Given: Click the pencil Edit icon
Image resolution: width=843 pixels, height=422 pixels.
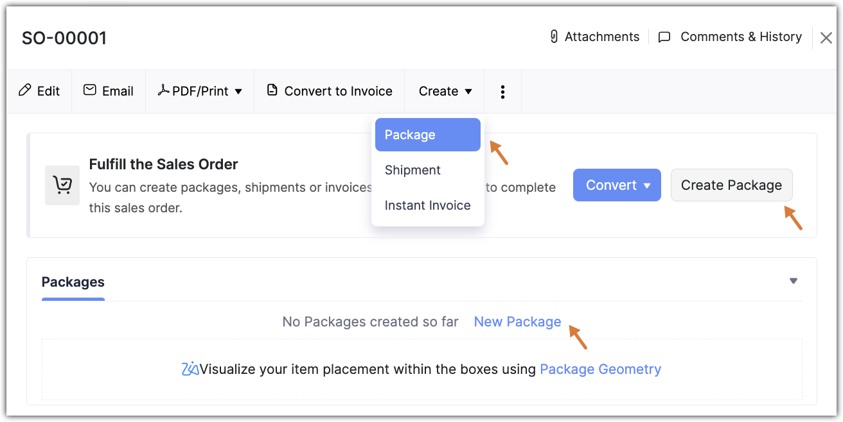Looking at the screenshot, I should point(25,90).
